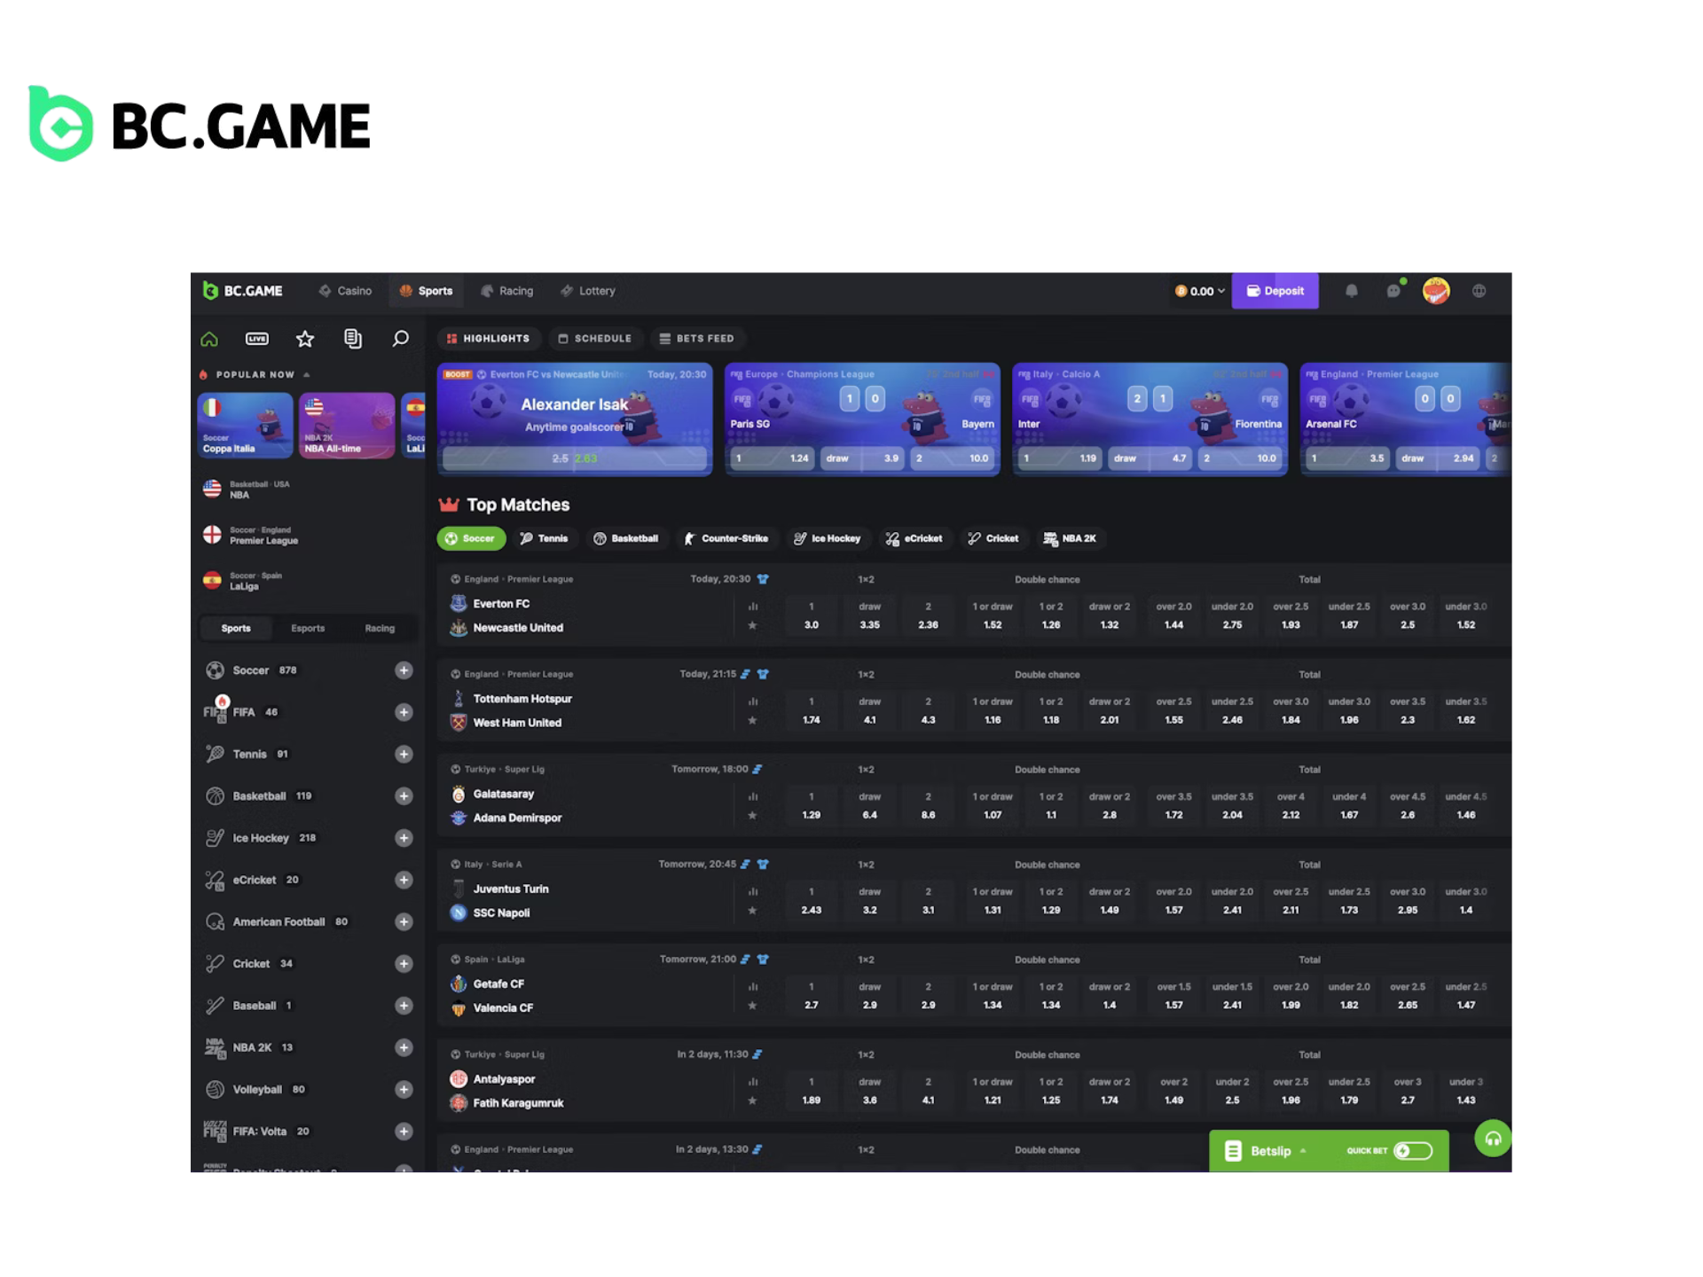Expand the Basketball category plus
This screenshot has height=1277, width=1703.
[x=404, y=796]
